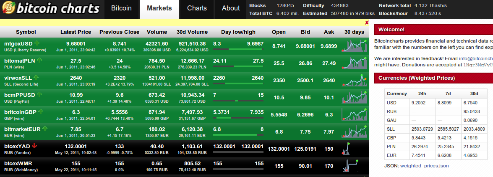This screenshot has height=177, width=493.
Task: Sort by Latest Price column header
Action: pos(76,32)
